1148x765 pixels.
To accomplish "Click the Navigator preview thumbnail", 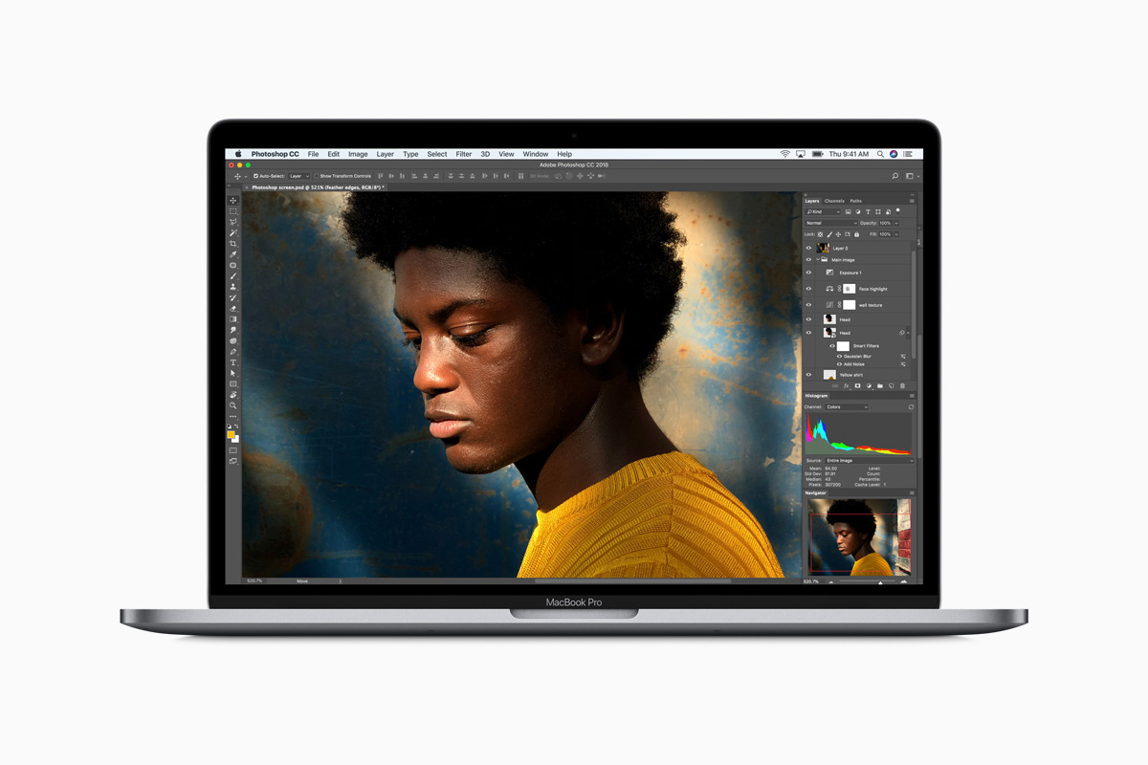I will coord(860,536).
